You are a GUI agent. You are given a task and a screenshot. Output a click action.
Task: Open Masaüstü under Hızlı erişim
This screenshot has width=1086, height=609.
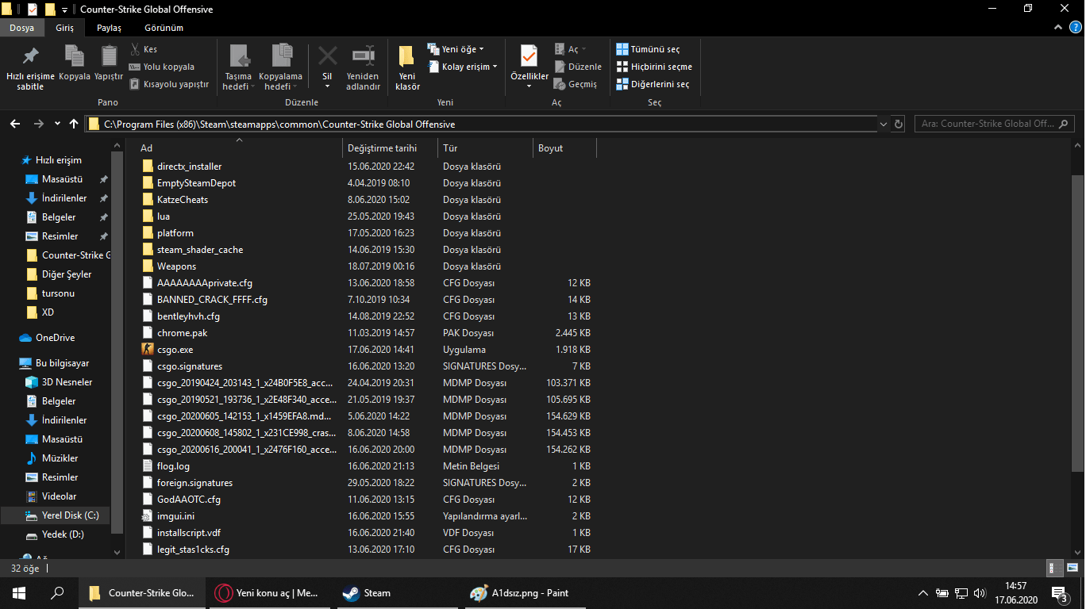tap(62, 179)
